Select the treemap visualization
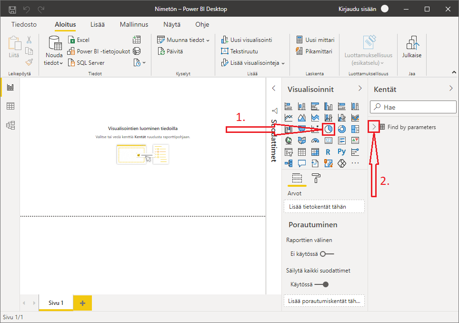 point(355,129)
